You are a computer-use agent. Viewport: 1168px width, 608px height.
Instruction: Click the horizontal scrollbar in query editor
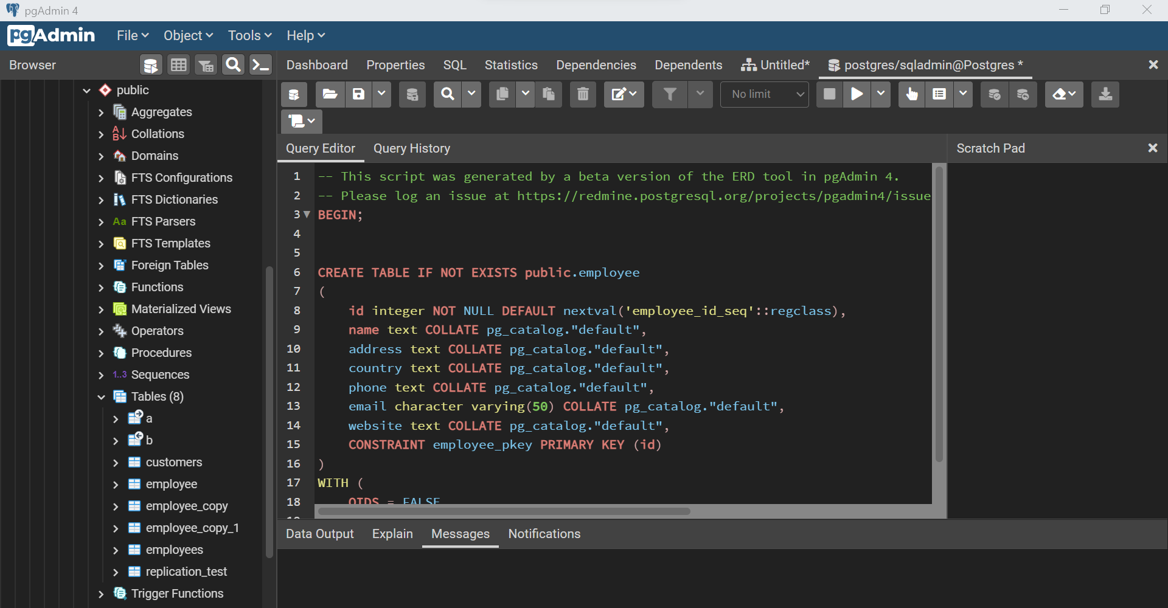pos(504,511)
